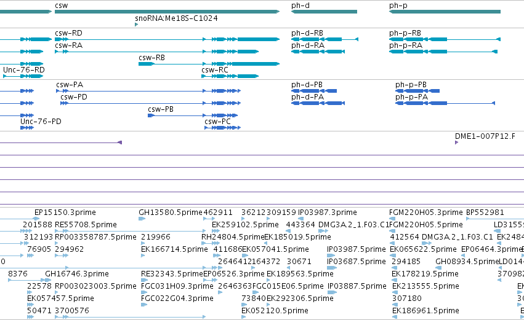Click the BP552981 EST label

tap(485, 213)
